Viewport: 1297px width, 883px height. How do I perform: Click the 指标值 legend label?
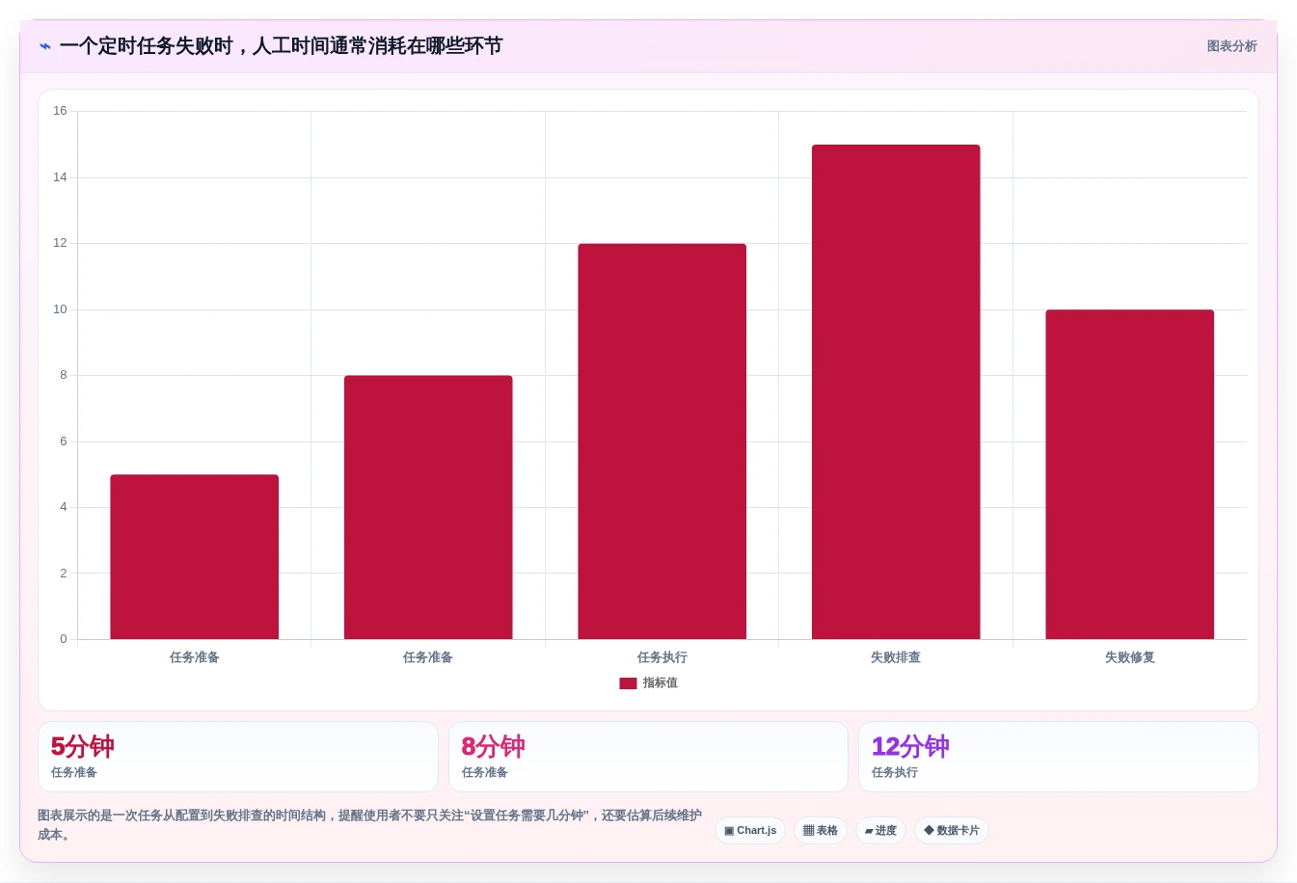(x=661, y=683)
